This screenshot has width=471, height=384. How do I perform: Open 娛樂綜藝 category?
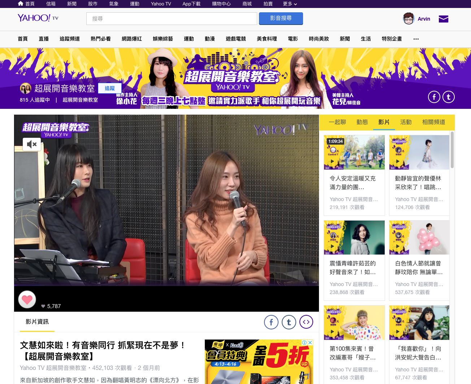click(x=163, y=39)
